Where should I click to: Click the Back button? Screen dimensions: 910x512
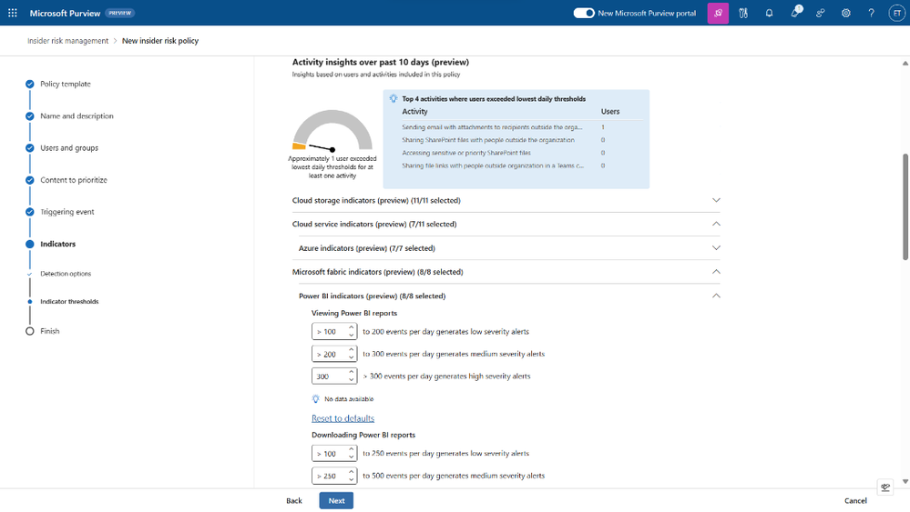(x=294, y=500)
